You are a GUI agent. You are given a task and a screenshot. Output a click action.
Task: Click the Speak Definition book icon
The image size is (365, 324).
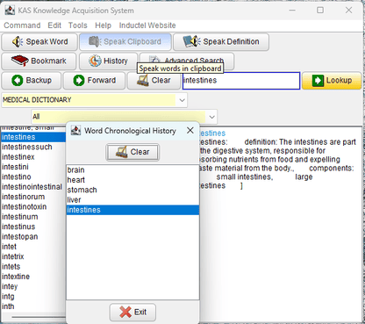coord(191,41)
